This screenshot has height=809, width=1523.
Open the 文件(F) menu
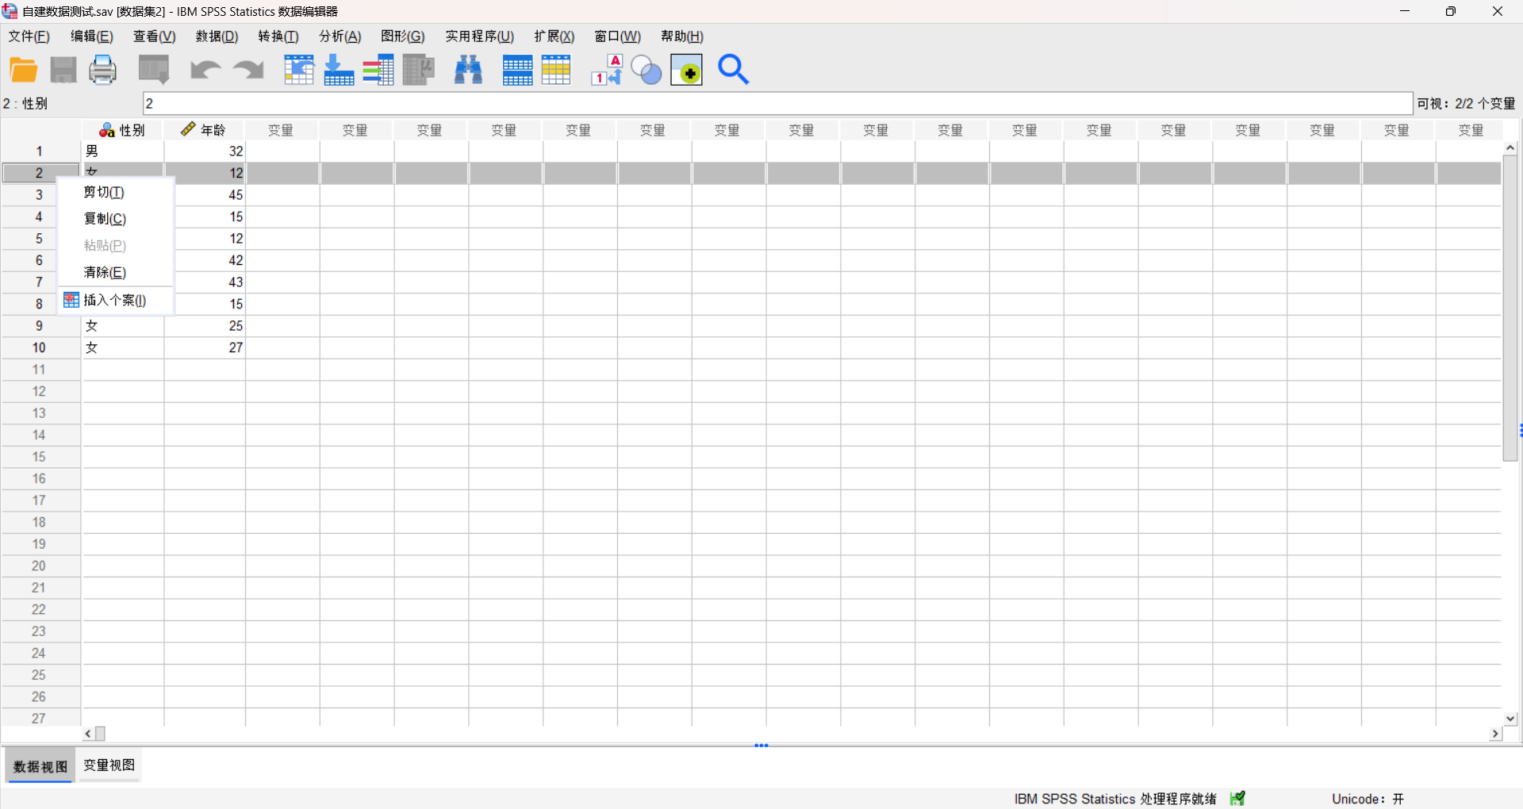point(29,36)
